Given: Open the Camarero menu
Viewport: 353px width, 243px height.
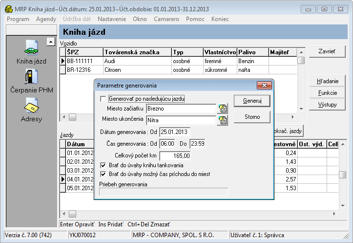Looking at the screenshot, I should point(166,19).
